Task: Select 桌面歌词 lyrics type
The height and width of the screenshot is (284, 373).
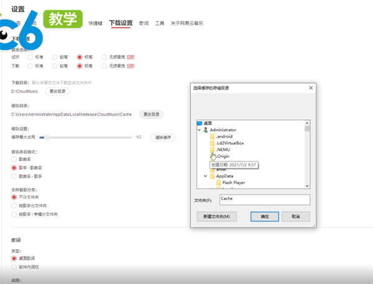Action: (x=14, y=259)
